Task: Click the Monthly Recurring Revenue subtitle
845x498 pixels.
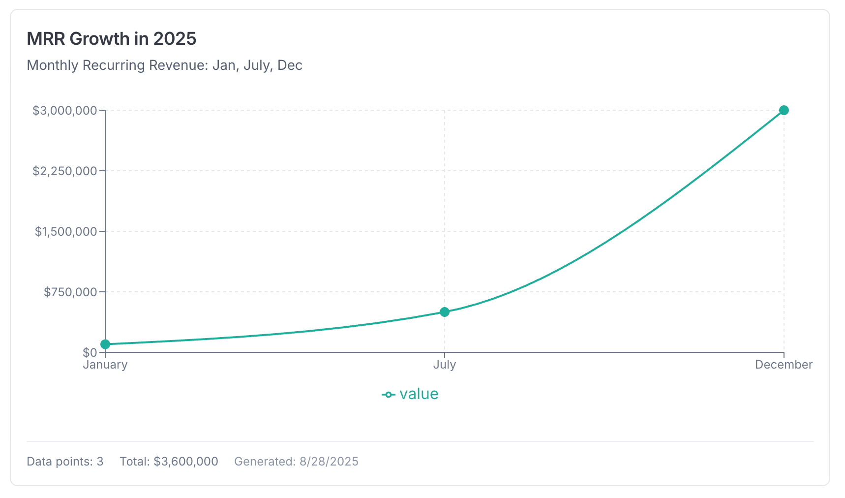Action: pos(165,65)
